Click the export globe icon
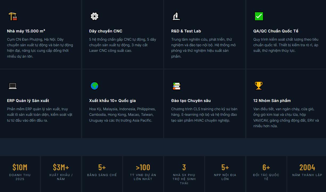 (x=94, y=86)
